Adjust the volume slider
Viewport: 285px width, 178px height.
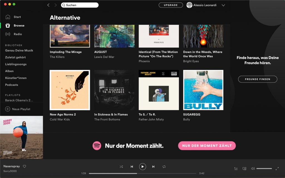[264, 169]
